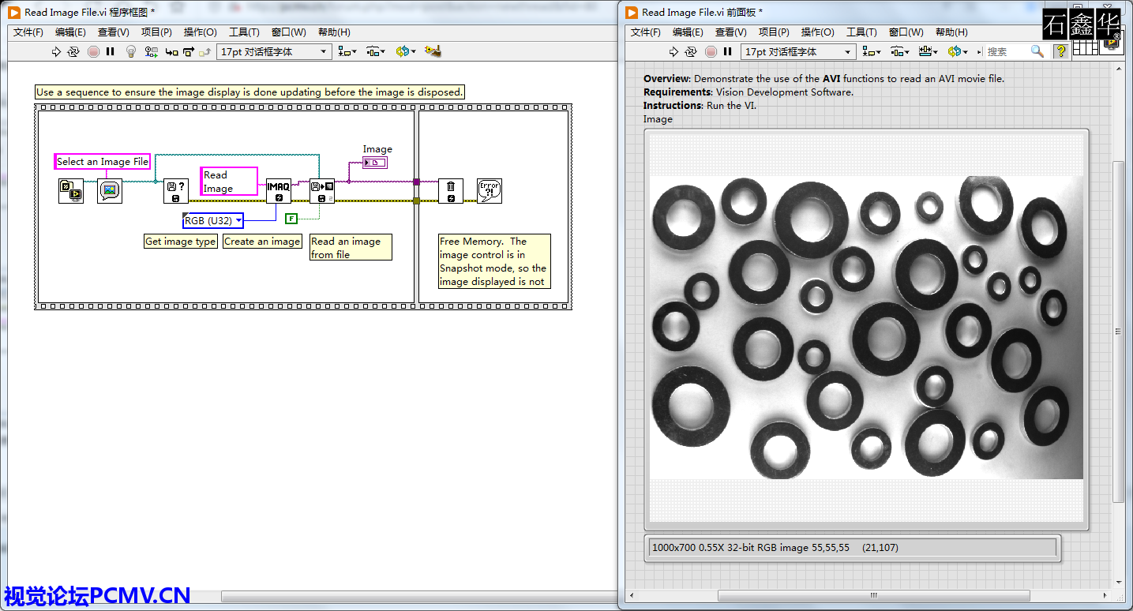Screen dimensions: 1133x611
Task: Click 'Select an Image File' string constant
Action: [103, 161]
